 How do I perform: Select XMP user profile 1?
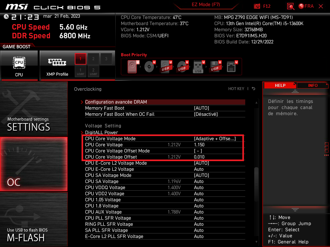click(80, 71)
